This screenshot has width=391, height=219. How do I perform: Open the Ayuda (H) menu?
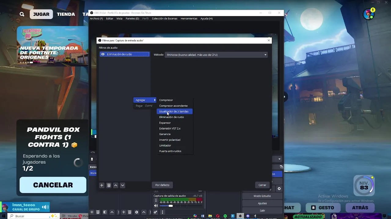point(206,19)
